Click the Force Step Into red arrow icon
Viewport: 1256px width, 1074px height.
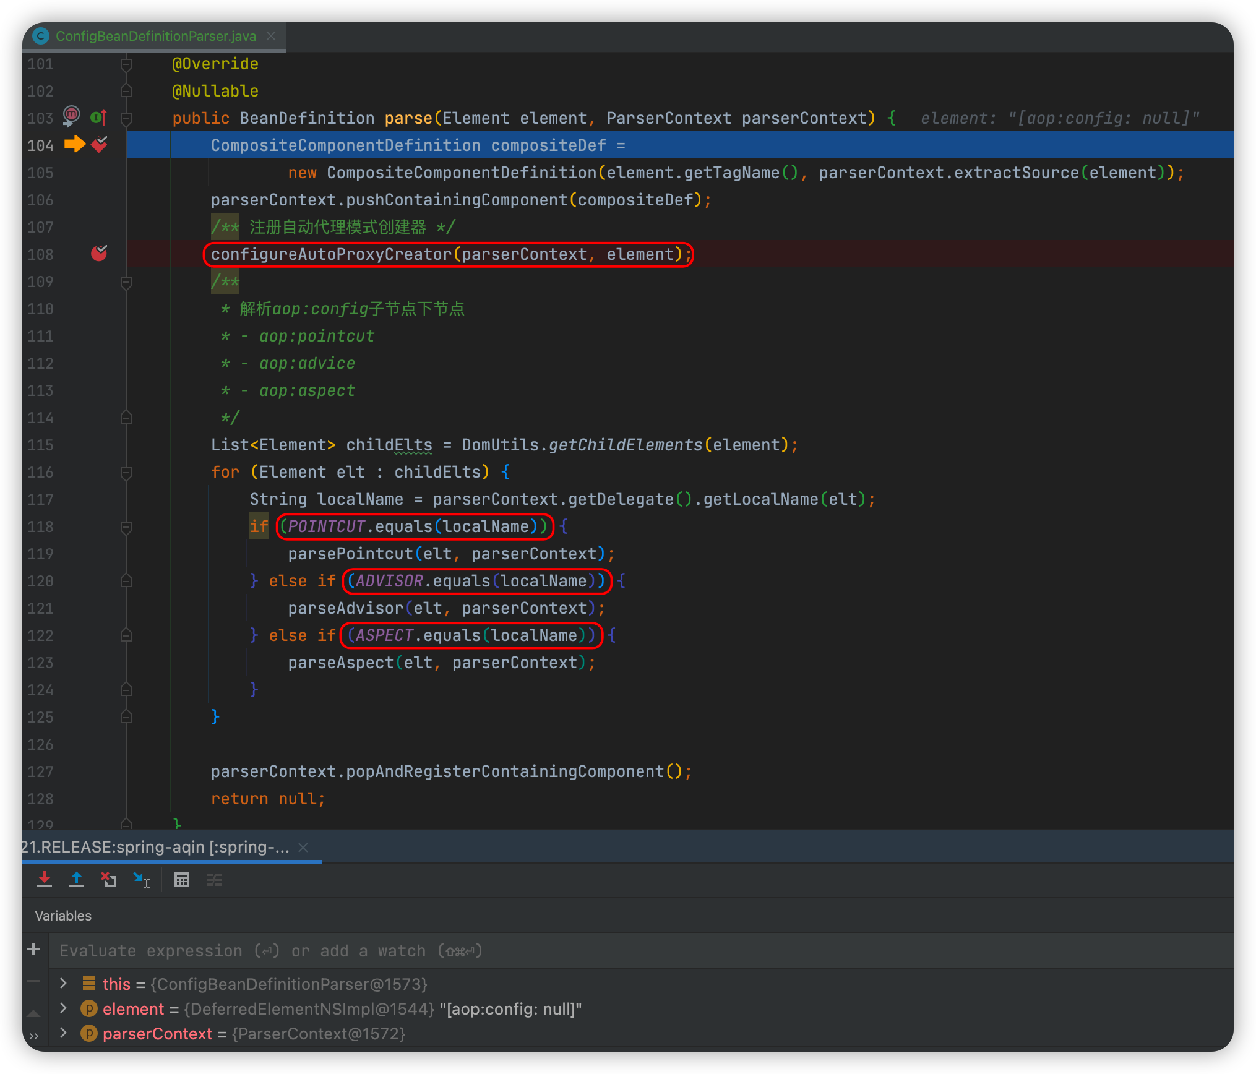pyautogui.click(x=45, y=880)
